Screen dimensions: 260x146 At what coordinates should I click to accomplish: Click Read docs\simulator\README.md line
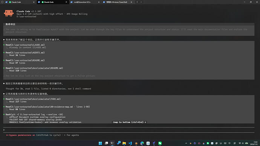[x=34, y=68]
